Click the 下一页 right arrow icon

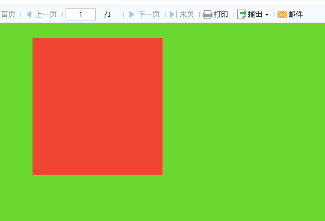131,14
